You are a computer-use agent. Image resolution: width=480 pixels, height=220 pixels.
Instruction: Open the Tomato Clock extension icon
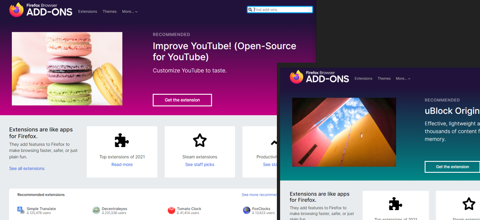pyautogui.click(x=171, y=210)
